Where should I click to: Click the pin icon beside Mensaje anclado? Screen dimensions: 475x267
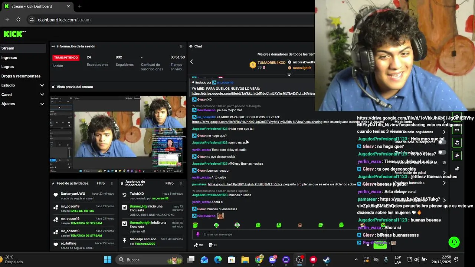point(124,240)
